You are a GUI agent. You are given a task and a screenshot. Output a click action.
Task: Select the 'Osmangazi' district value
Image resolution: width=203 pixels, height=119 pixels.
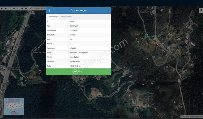(74, 26)
